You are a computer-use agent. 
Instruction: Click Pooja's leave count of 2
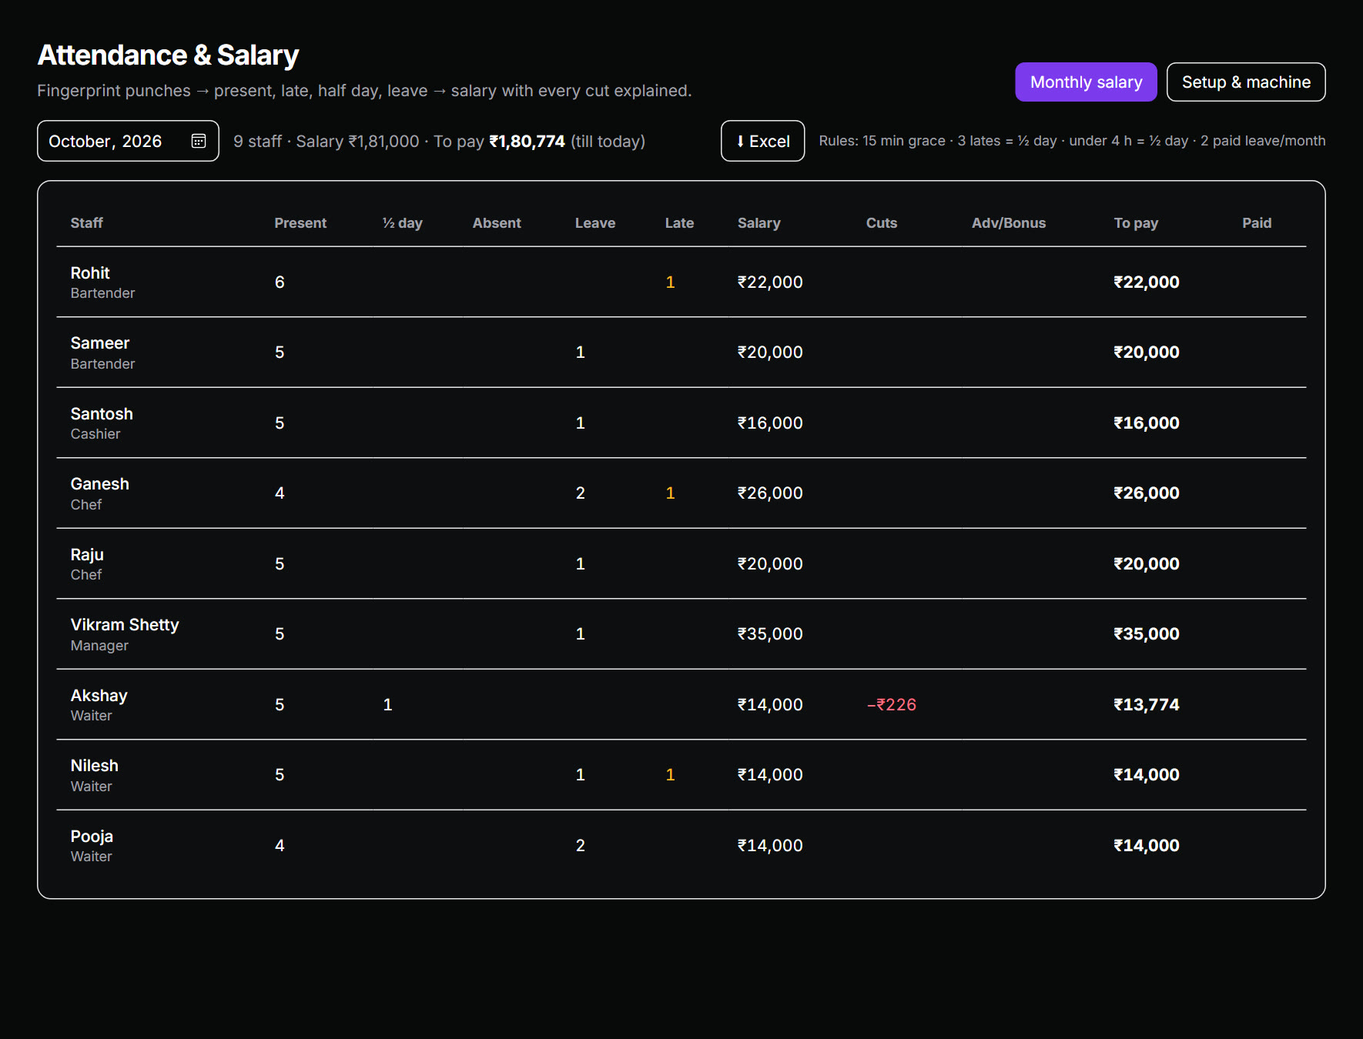pos(581,846)
